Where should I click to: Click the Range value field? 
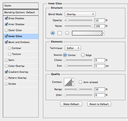(x=100, y=89)
